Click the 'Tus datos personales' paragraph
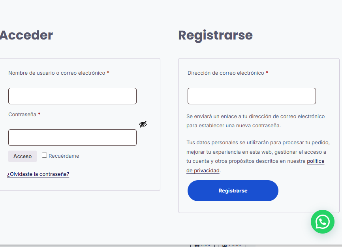 point(258,156)
